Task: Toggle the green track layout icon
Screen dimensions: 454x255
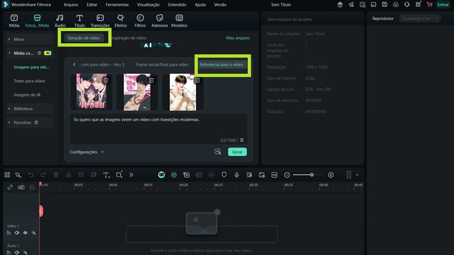Action: (32, 188)
